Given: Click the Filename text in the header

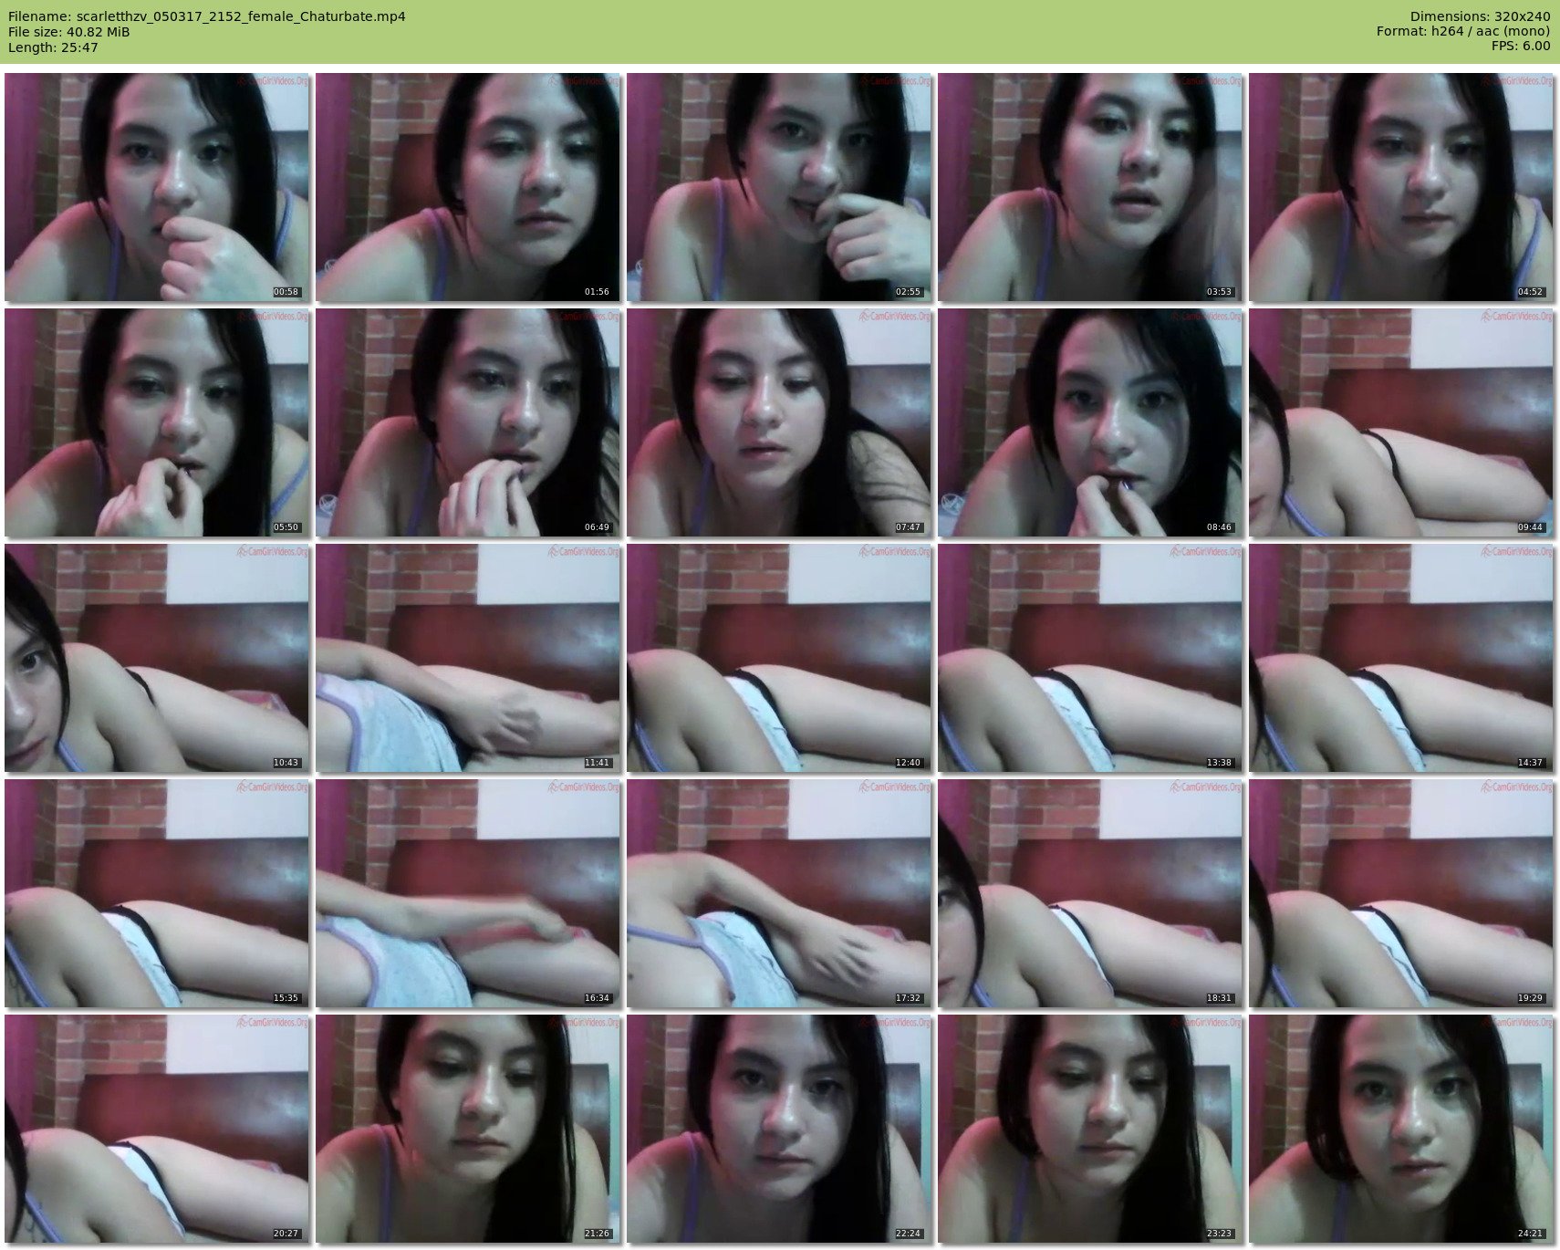Looking at the screenshot, I should click(207, 16).
